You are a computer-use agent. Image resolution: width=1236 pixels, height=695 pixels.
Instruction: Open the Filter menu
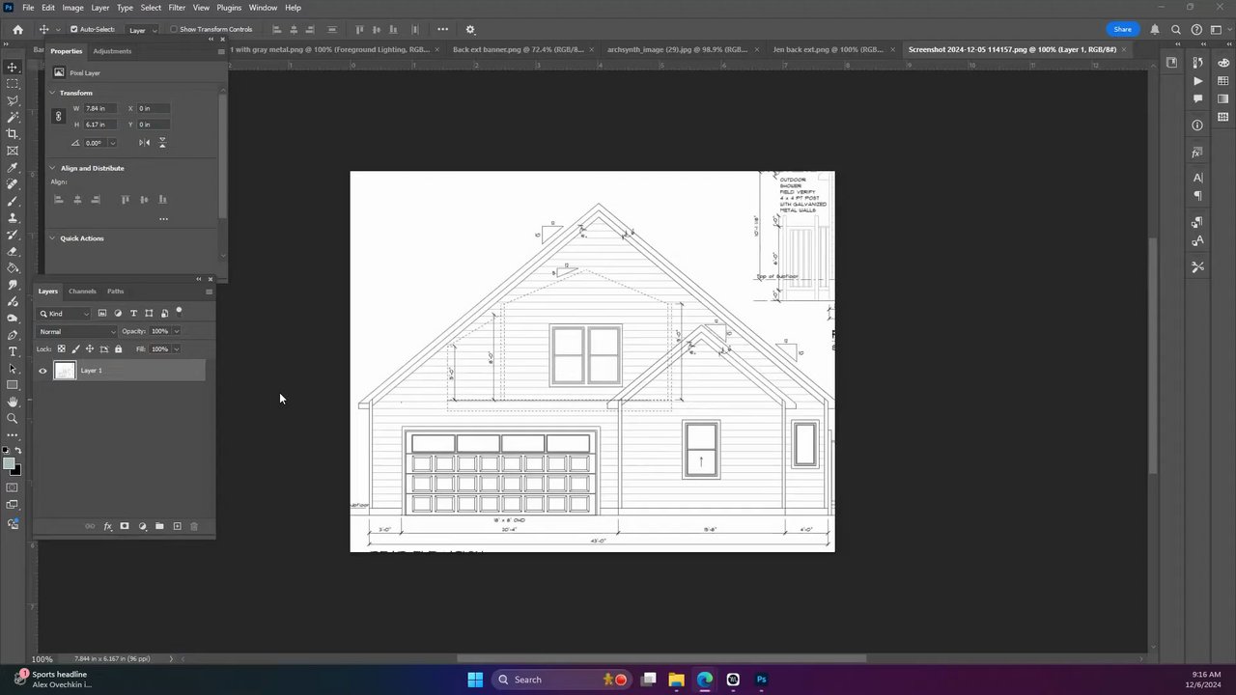[x=177, y=8]
